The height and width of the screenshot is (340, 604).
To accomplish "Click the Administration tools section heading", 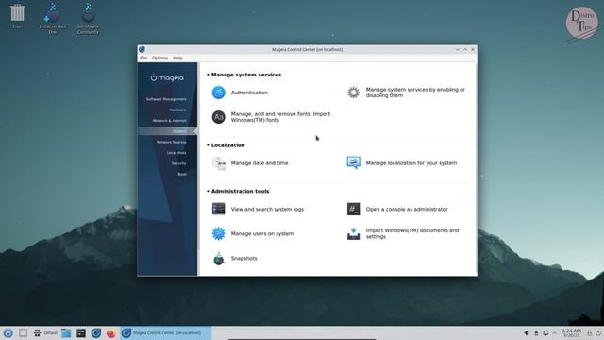I will (x=240, y=191).
